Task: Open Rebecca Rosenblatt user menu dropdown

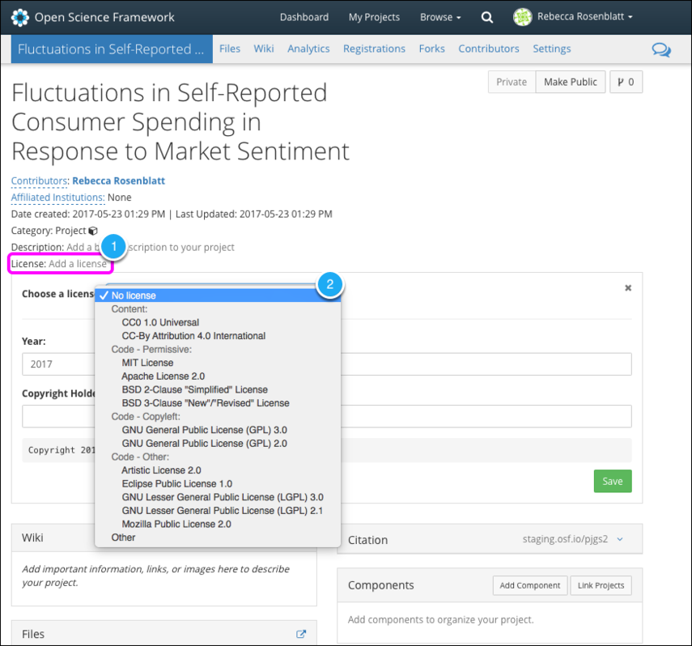Action: [584, 17]
